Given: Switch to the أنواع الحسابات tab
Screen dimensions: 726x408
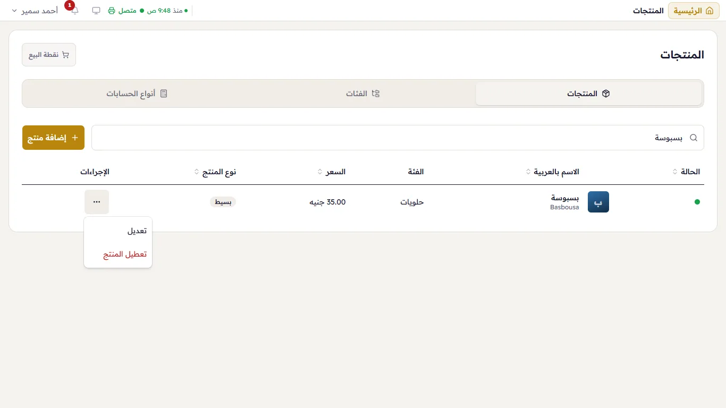Looking at the screenshot, I should click(137, 93).
